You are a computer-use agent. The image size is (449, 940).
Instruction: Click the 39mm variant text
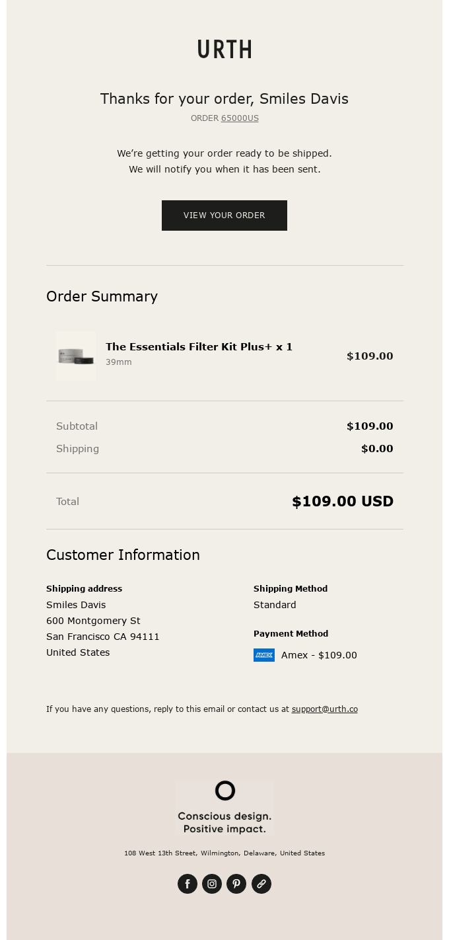click(x=119, y=362)
